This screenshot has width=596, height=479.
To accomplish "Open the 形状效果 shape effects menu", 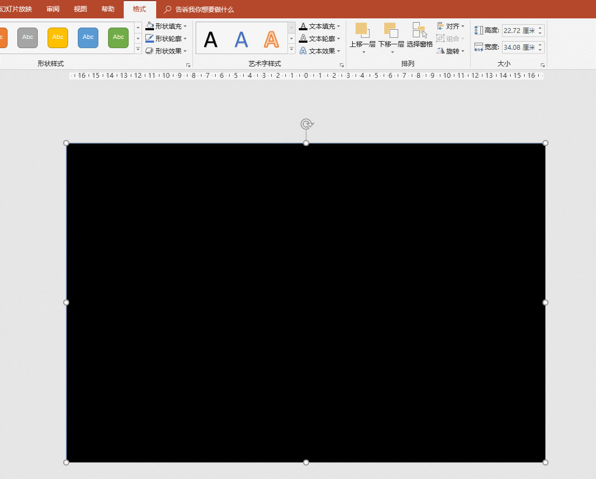I will click(x=166, y=51).
